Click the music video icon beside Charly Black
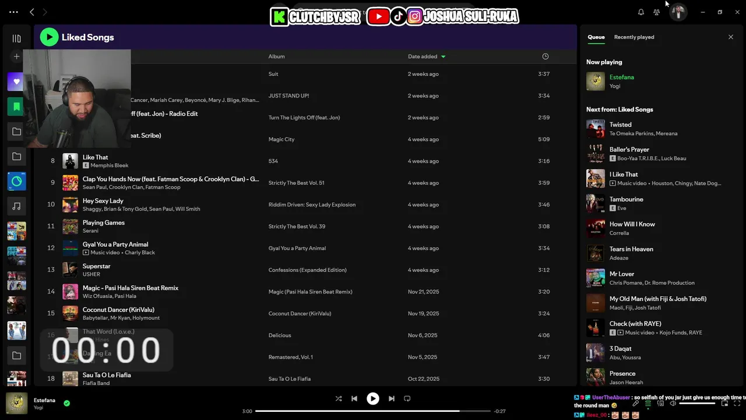 [86, 253]
